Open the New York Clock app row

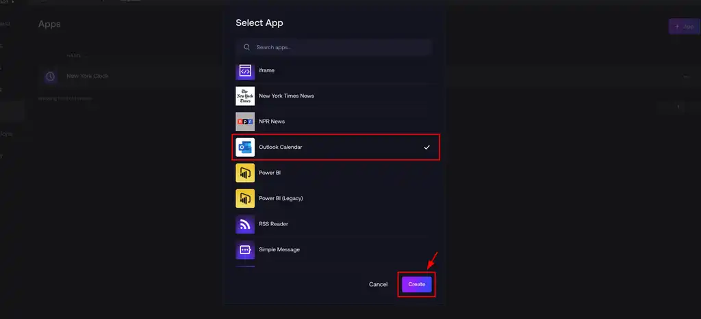(x=88, y=77)
